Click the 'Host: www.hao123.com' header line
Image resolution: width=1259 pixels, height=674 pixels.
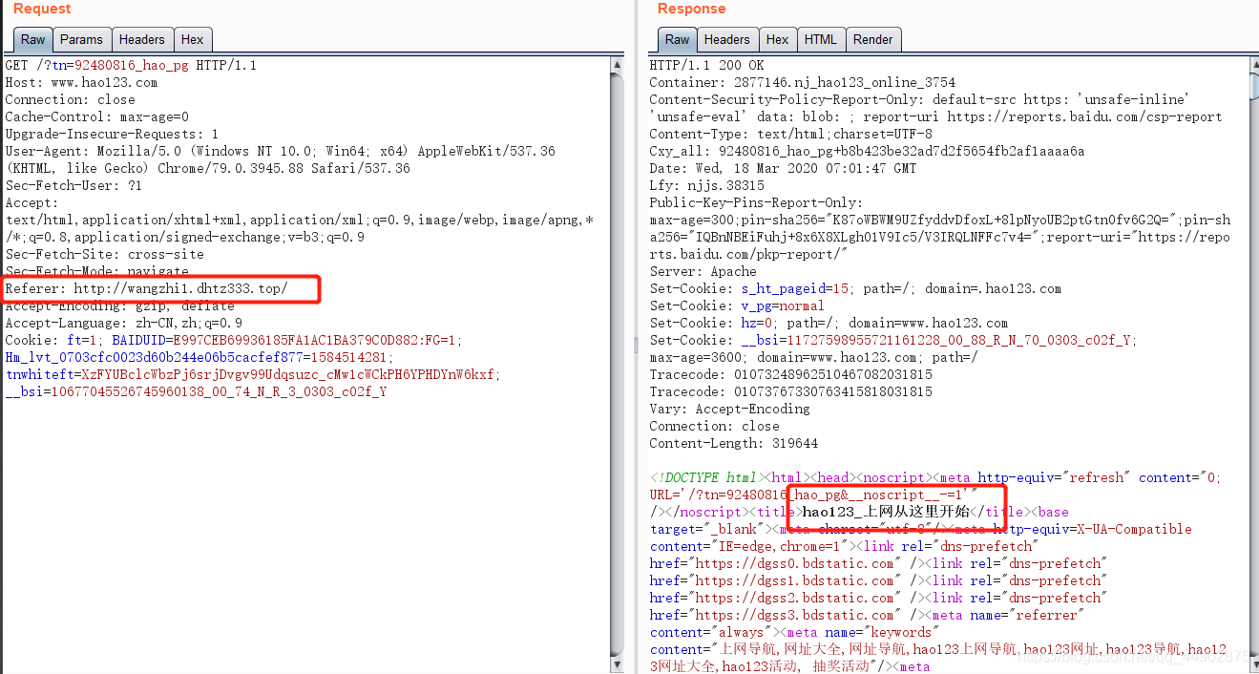coord(81,82)
